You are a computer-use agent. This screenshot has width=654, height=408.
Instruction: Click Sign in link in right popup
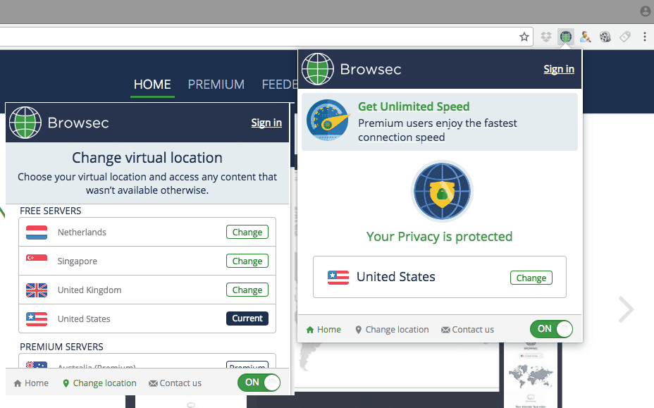559,69
